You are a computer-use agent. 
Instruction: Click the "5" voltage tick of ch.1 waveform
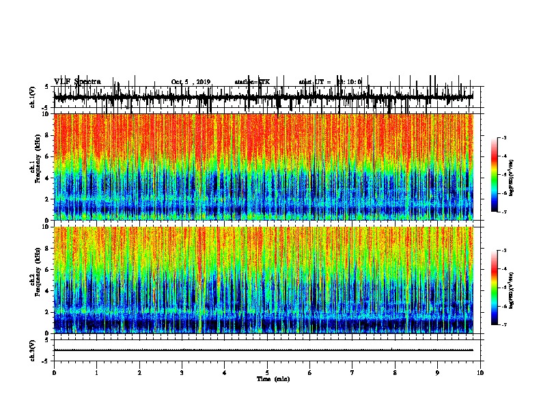point(46,87)
